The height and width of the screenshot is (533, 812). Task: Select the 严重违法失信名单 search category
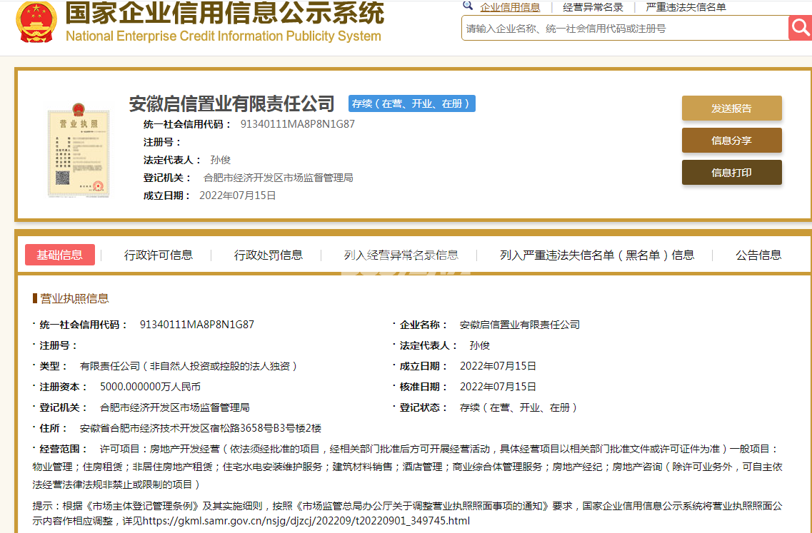686,7
